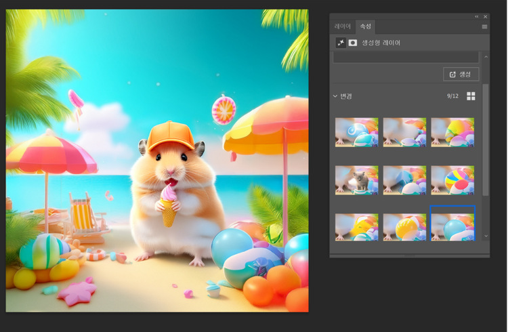The height and width of the screenshot is (332, 508).
Task: Click the 9/12 variation counter
Action: tap(452, 96)
